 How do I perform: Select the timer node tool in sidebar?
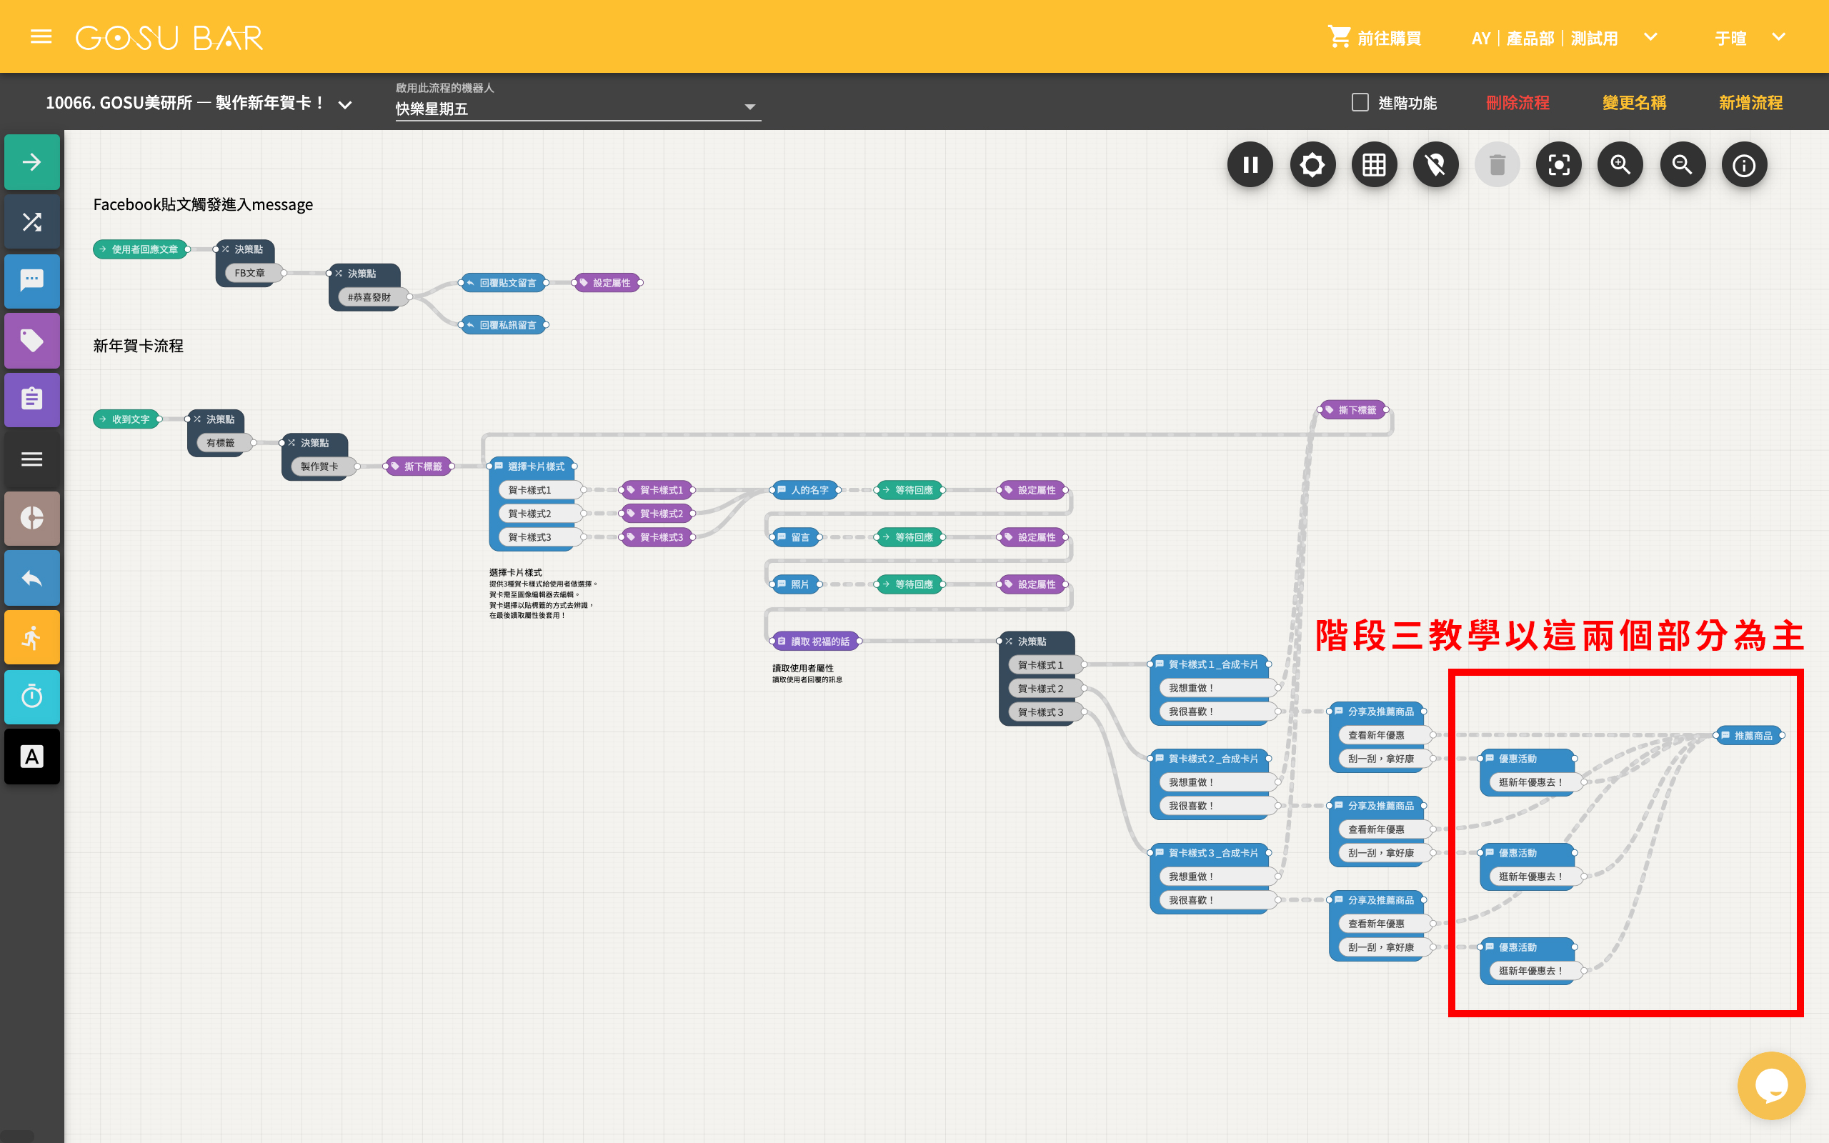click(31, 697)
